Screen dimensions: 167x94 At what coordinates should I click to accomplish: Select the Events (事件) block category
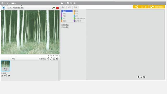[x=79, y=11]
